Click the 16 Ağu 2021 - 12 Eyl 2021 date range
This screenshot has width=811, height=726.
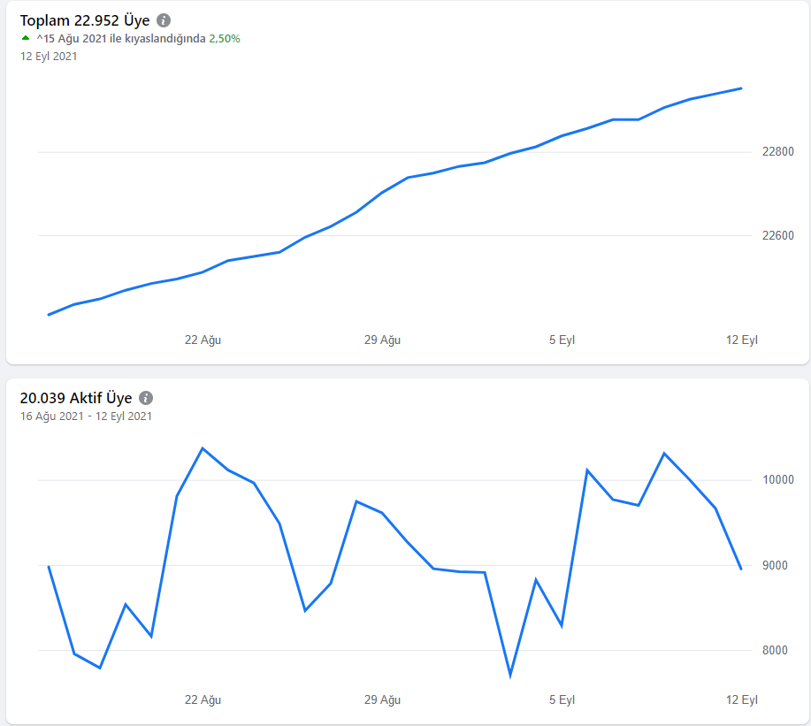(x=86, y=416)
